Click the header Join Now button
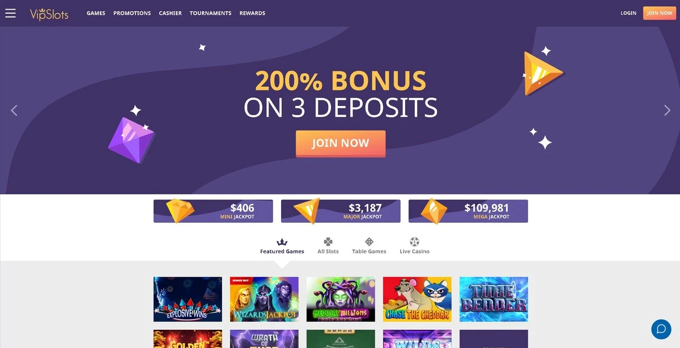 point(660,13)
